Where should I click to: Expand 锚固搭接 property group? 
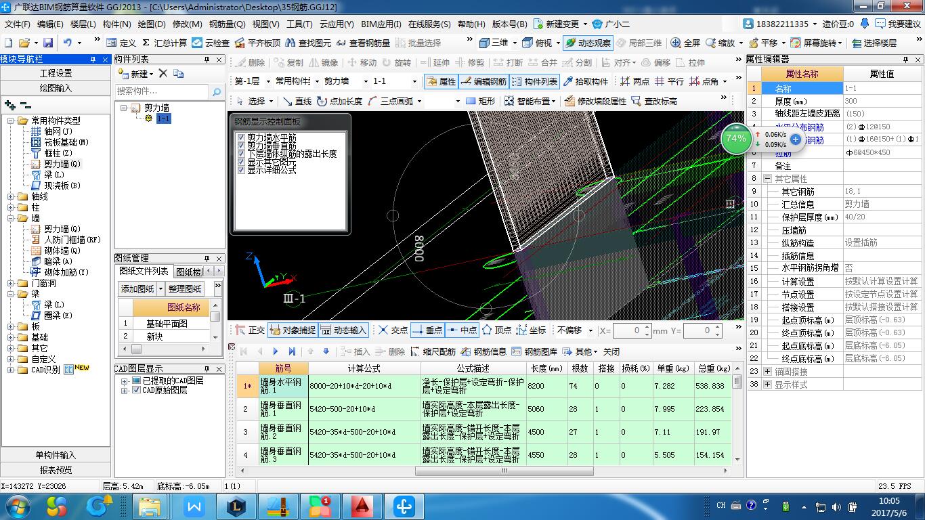767,372
